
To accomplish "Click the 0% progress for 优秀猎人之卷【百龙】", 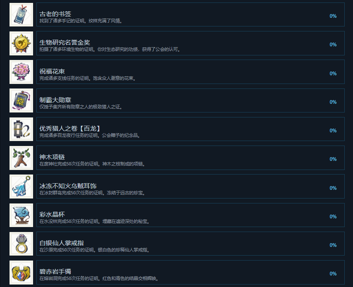I will 333,131.
